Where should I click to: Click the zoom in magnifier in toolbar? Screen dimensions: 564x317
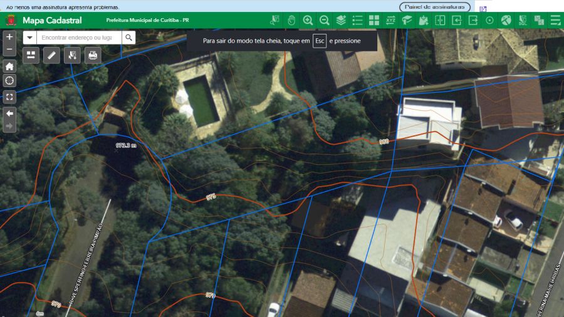click(308, 20)
